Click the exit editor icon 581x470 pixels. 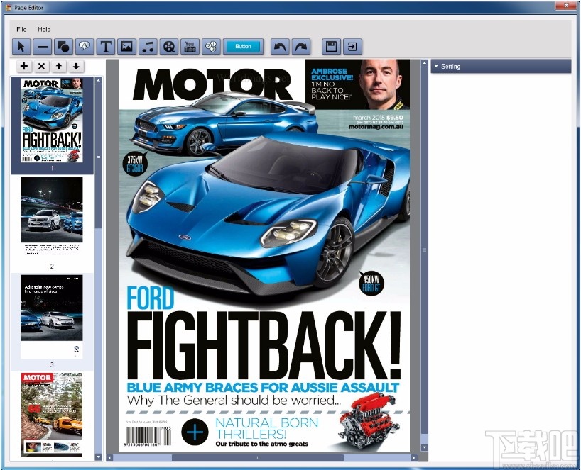pyautogui.click(x=352, y=47)
